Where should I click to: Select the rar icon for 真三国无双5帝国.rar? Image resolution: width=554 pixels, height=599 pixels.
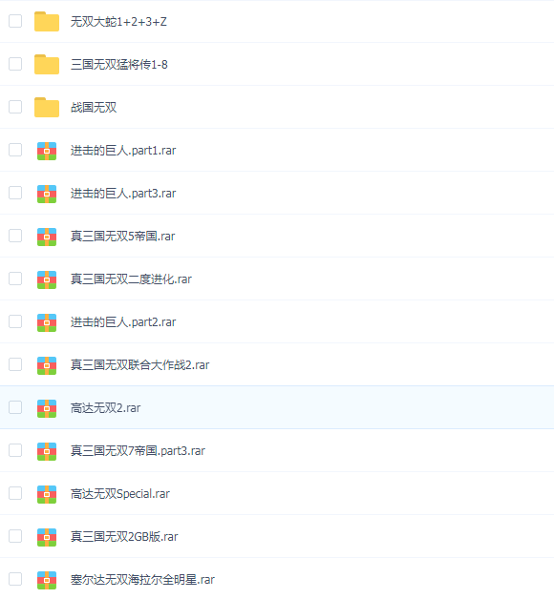47,237
